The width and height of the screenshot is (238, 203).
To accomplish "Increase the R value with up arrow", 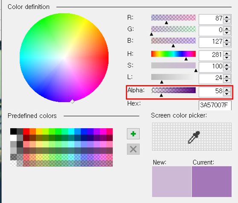I will click(x=227, y=17).
